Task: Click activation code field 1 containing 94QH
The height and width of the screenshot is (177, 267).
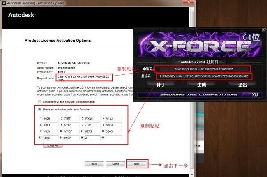Action: (x=51, y=118)
